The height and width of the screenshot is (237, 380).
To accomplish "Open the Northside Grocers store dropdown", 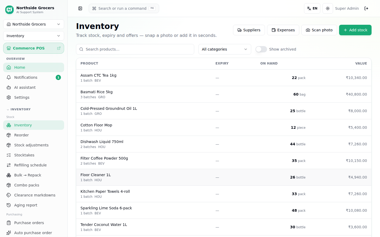I will pos(34,24).
